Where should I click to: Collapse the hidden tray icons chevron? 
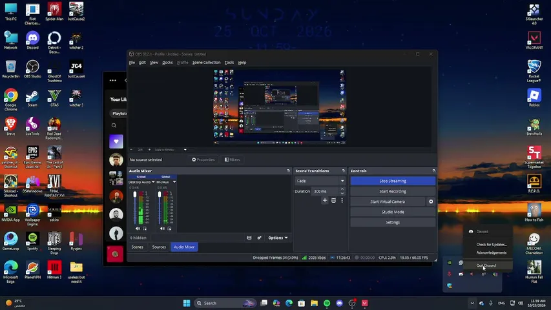coord(472,303)
